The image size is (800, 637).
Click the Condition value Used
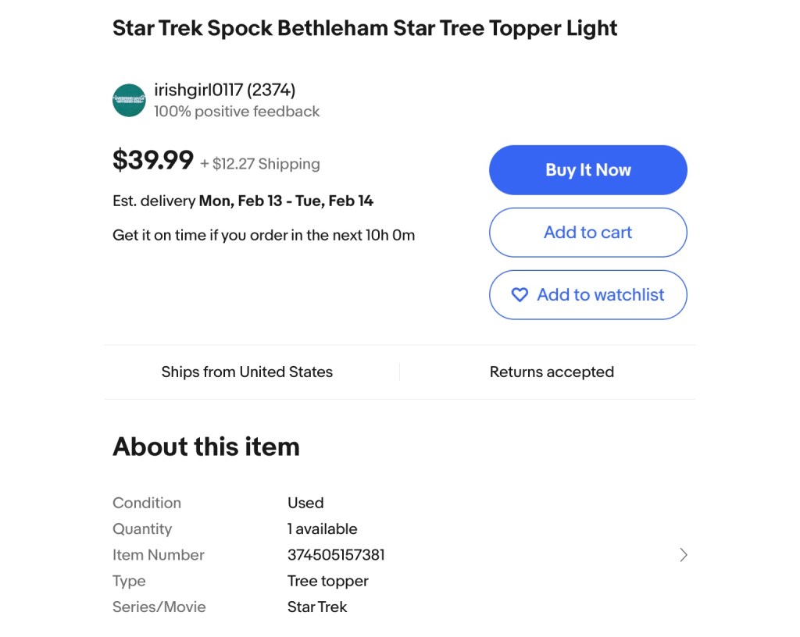305,503
